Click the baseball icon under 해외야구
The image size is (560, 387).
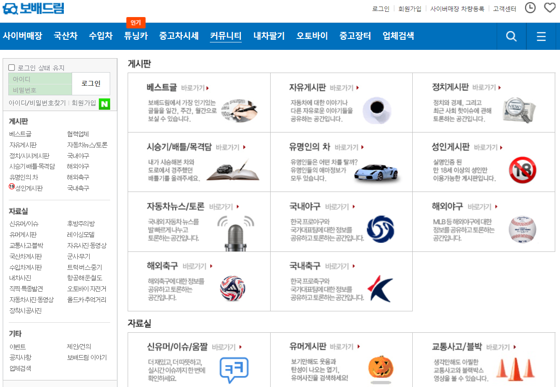(x=522, y=230)
